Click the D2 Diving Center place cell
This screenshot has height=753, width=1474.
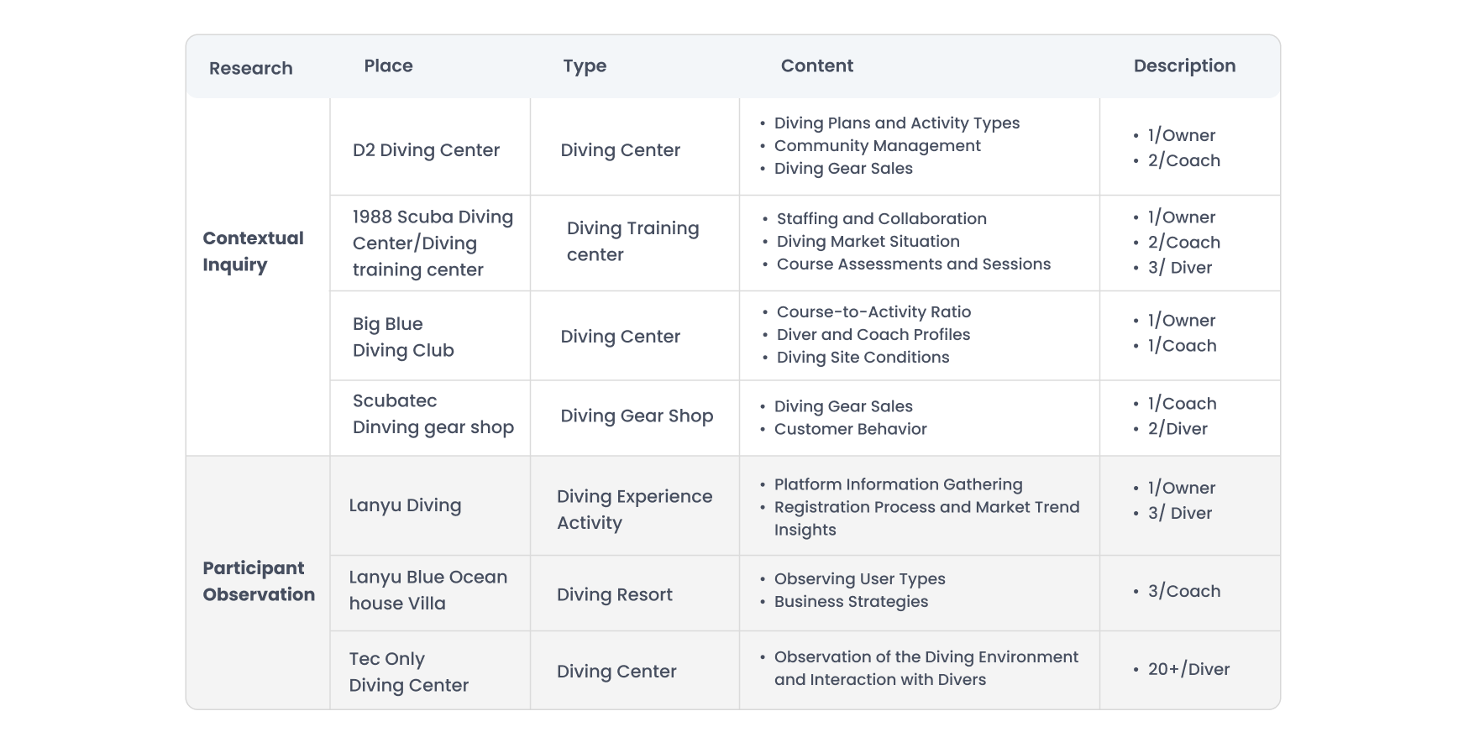pyautogui.click(x=426, y=150)
